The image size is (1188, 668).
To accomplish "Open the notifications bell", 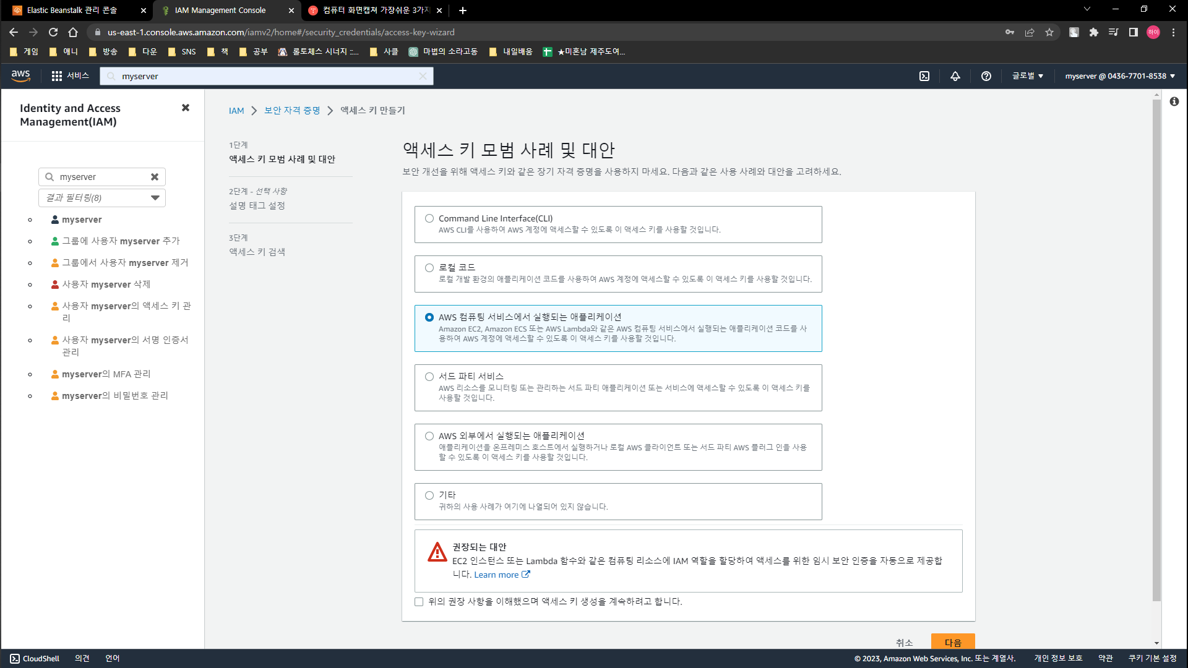I will tap(955, 76).
